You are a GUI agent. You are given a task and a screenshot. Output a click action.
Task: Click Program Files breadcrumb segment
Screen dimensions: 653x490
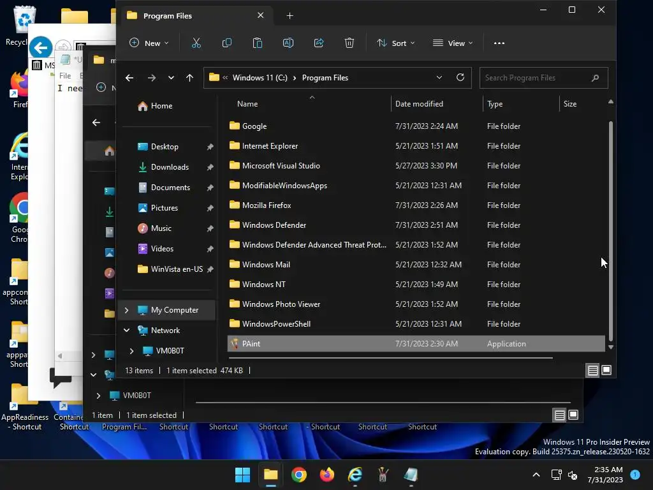(x=325, y=78)
